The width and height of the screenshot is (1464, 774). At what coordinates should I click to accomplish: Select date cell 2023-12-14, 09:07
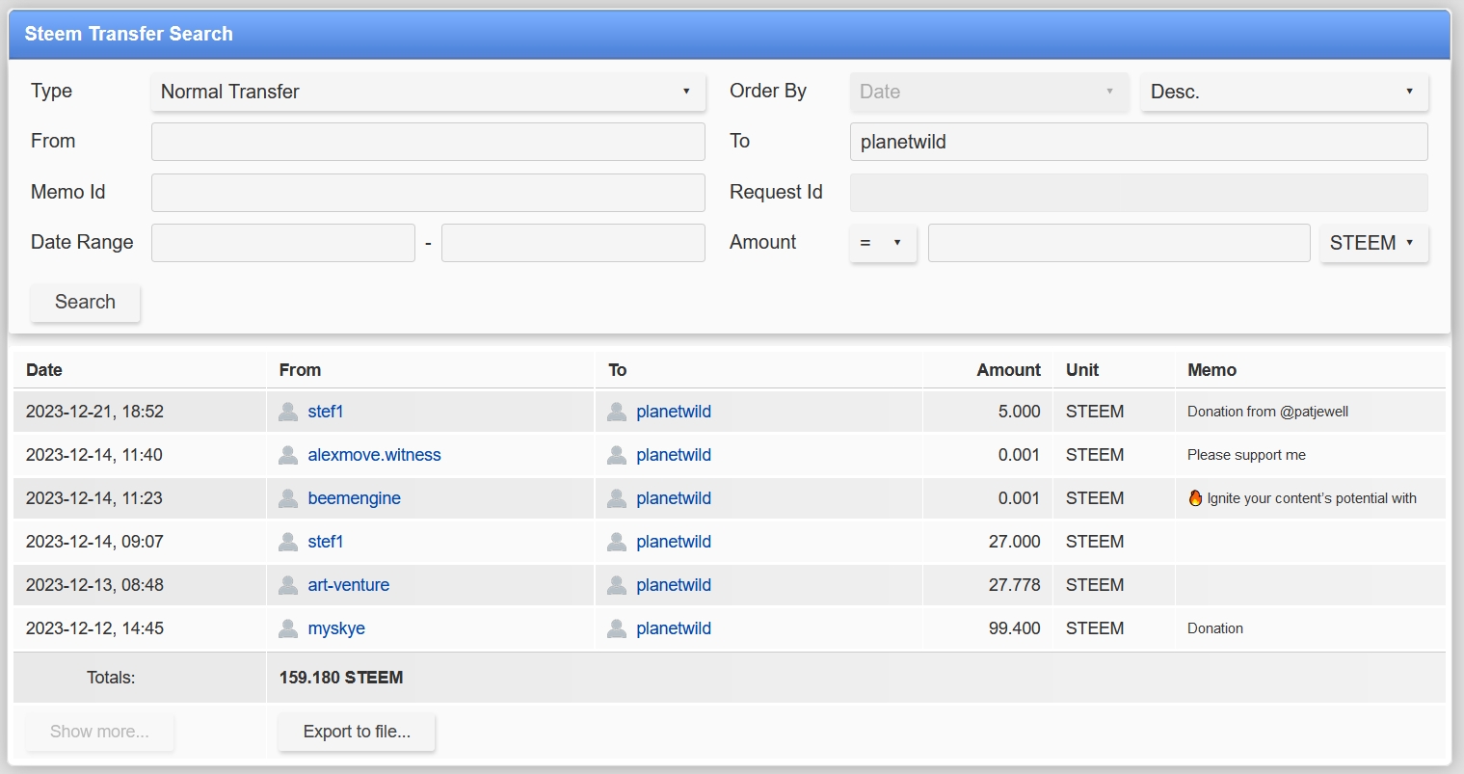94,542
